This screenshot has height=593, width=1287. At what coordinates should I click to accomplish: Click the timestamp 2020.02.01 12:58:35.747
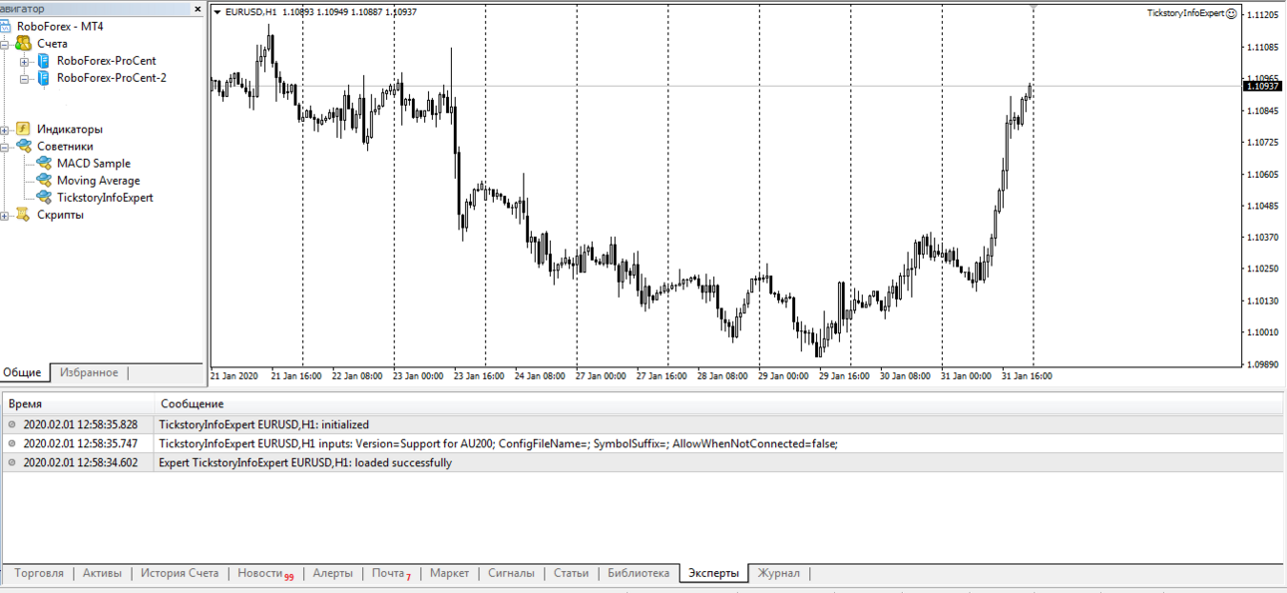pyautogui.click(x=81, y=443)
